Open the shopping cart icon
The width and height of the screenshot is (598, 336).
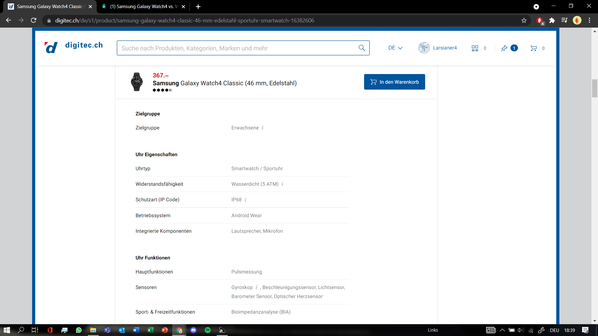tap(534, 48)
